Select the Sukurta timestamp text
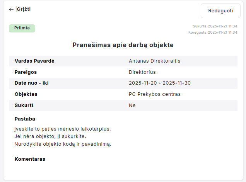The width and height of the screenshot is (246, 182). pos(215,26)
